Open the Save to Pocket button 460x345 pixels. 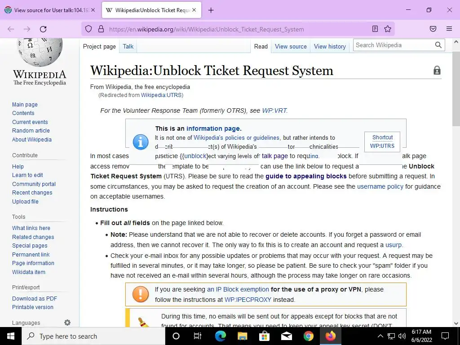coord(433,29)
